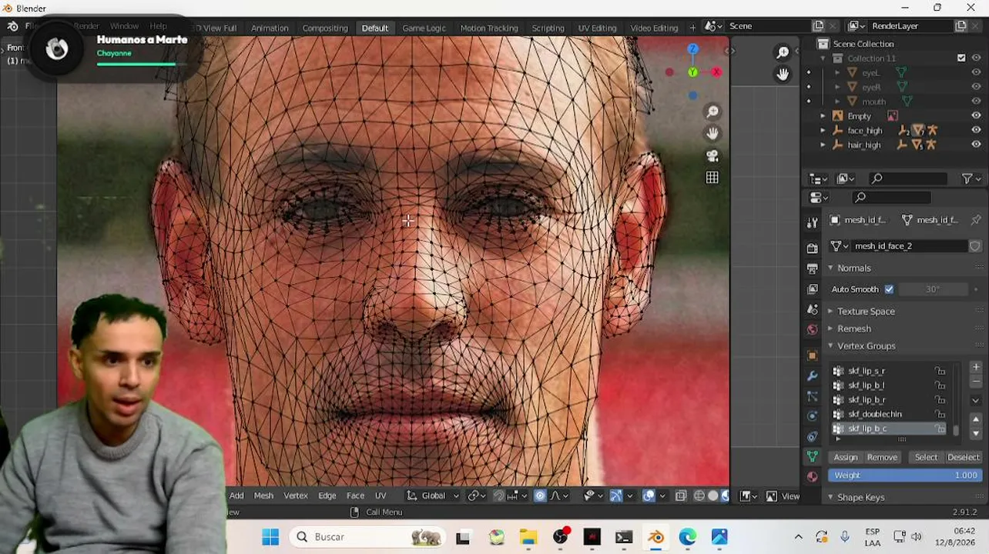Open the Modifiers wrench tab icon
This screenshot has width=989, height=554.
click(x=812, y=376)
